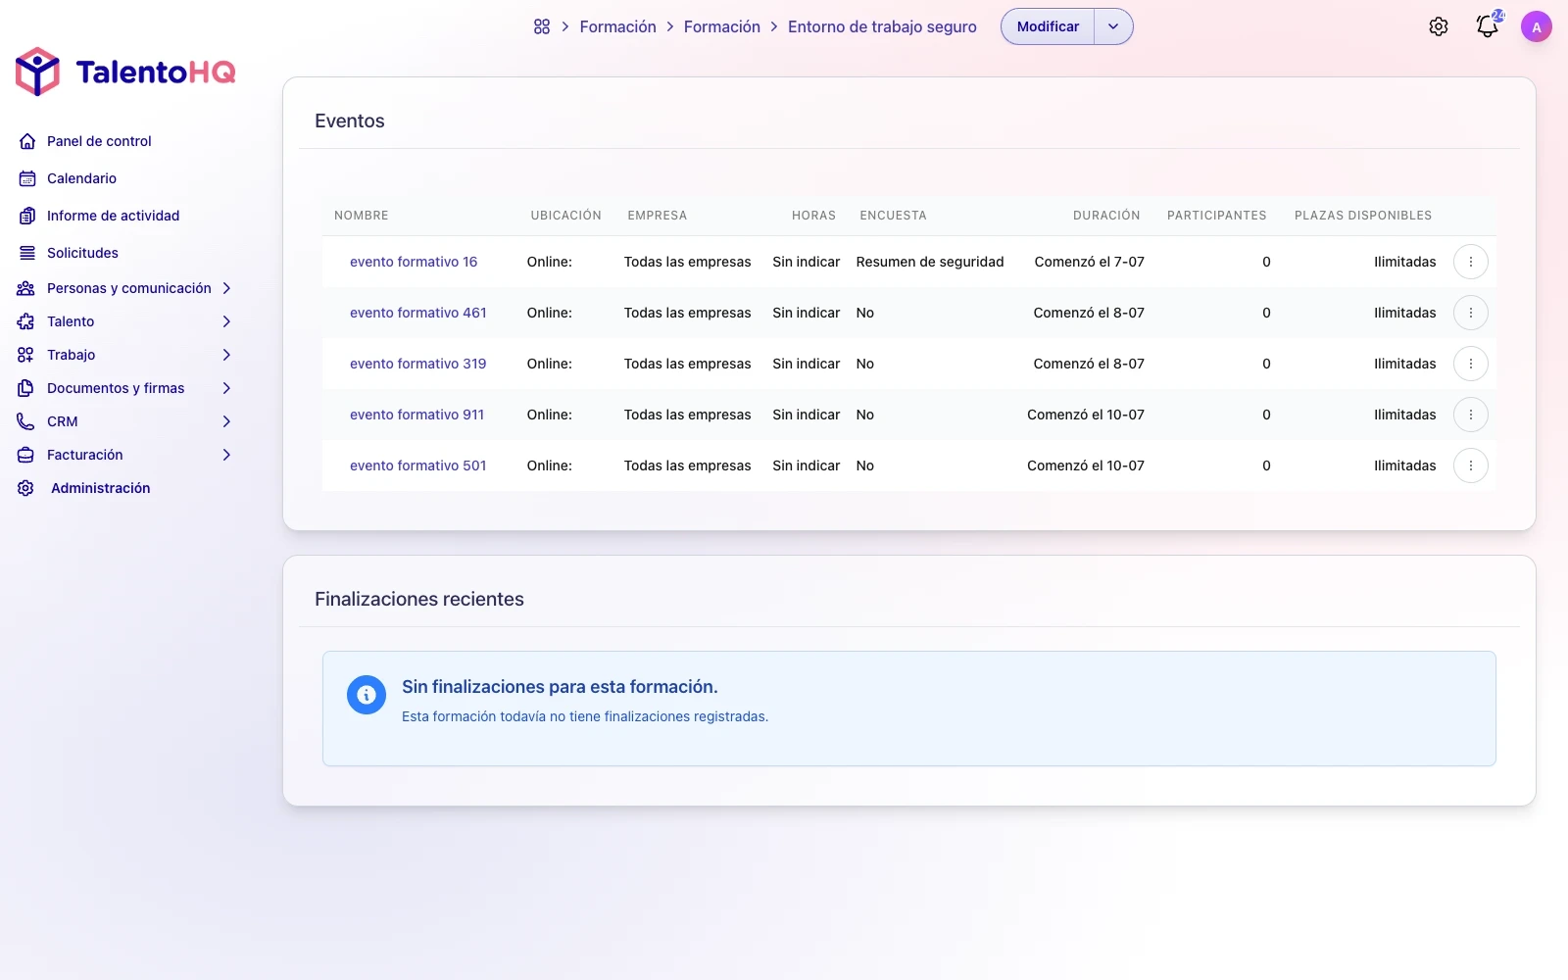Screen dimensions: 1568x980
Task: Open the user avatar menu
Action: coord(1537,26)
